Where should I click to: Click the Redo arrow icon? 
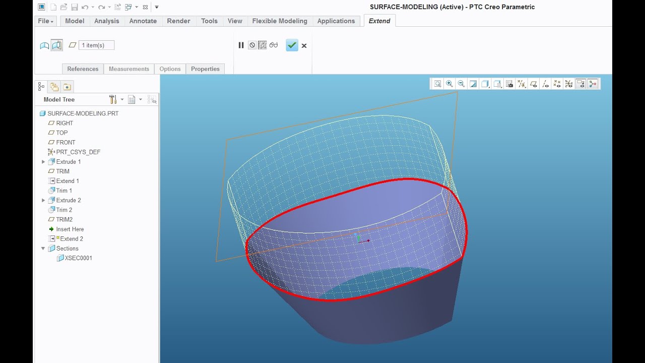point(101,7)
